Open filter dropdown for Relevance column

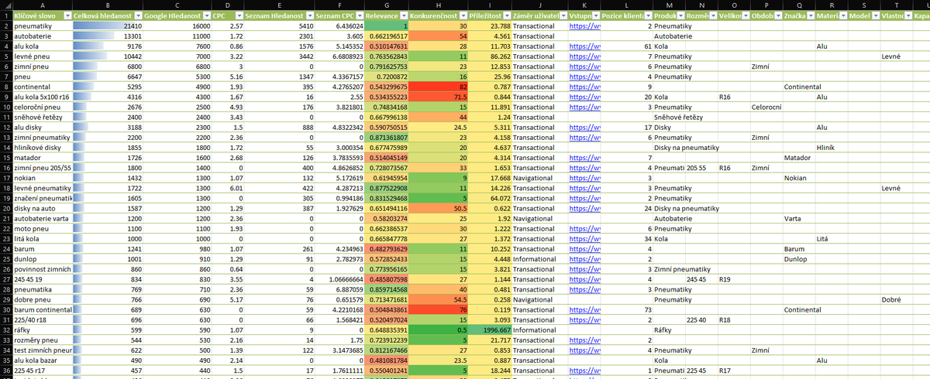403,15
